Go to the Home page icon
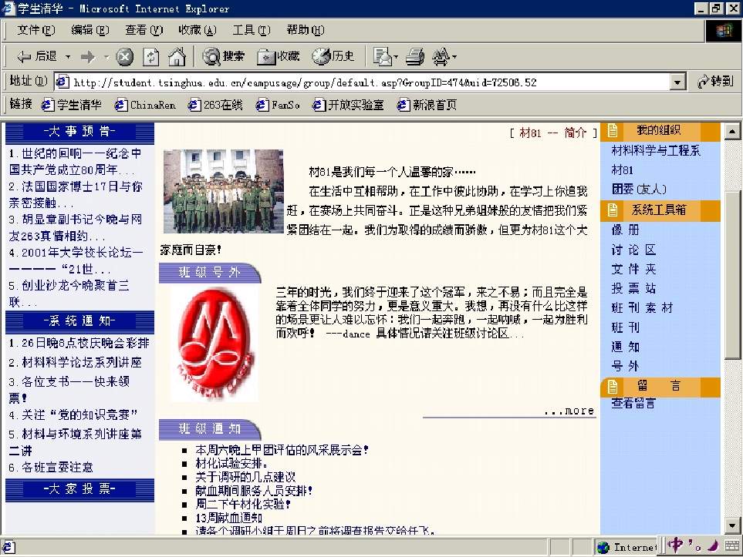The image size is (743, 557). pos(177,56)
